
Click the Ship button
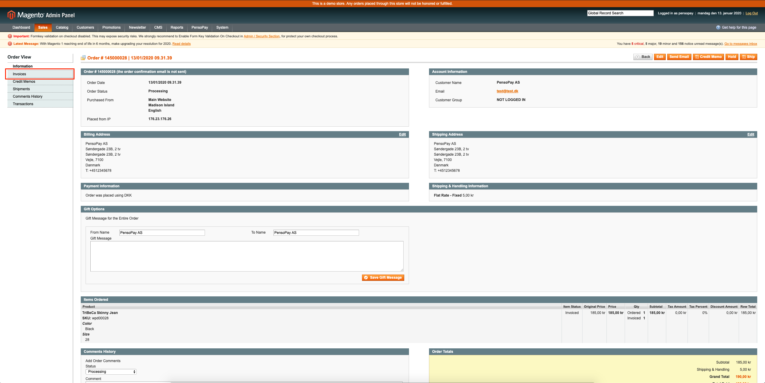748,57
